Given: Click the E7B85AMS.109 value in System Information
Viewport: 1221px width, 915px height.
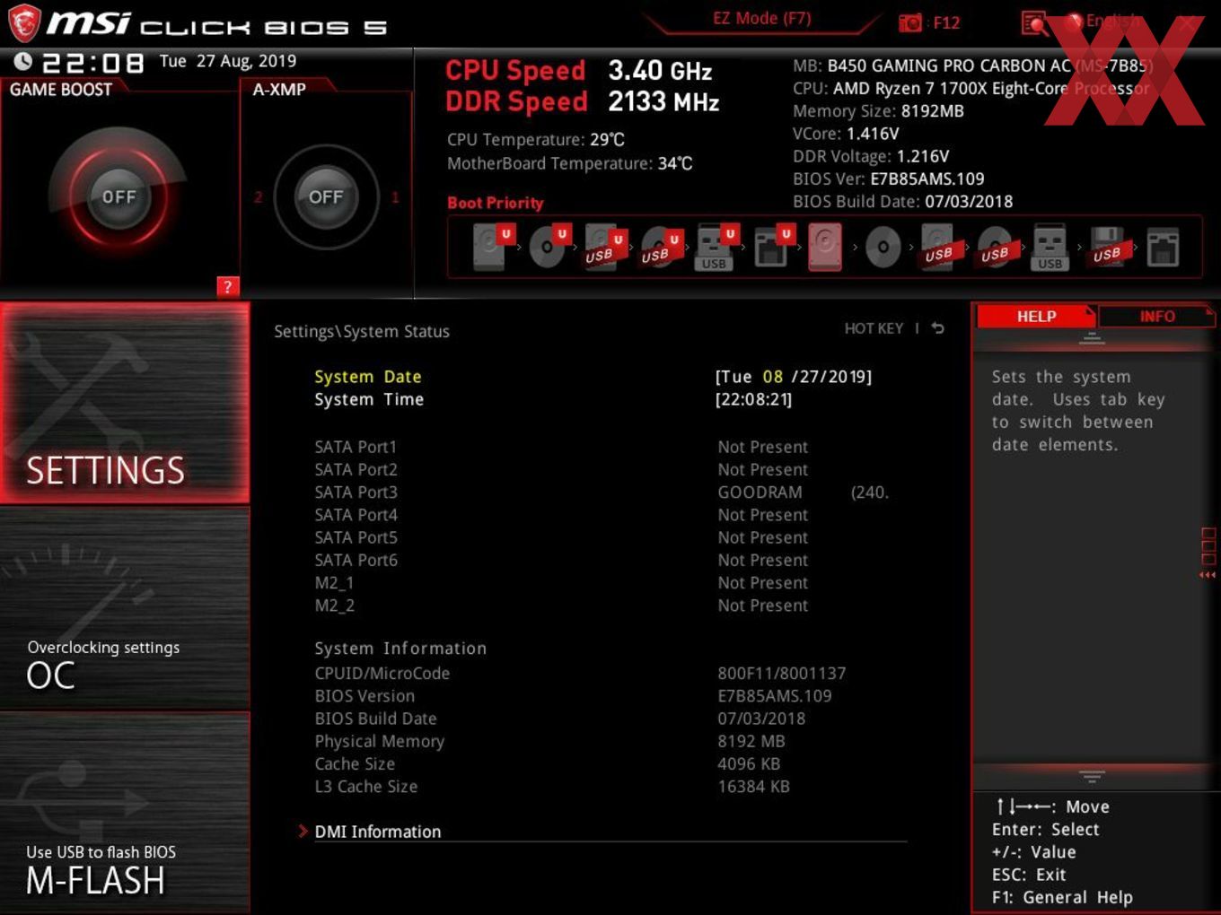Looking at the screenshot, I should coord(775,695).
